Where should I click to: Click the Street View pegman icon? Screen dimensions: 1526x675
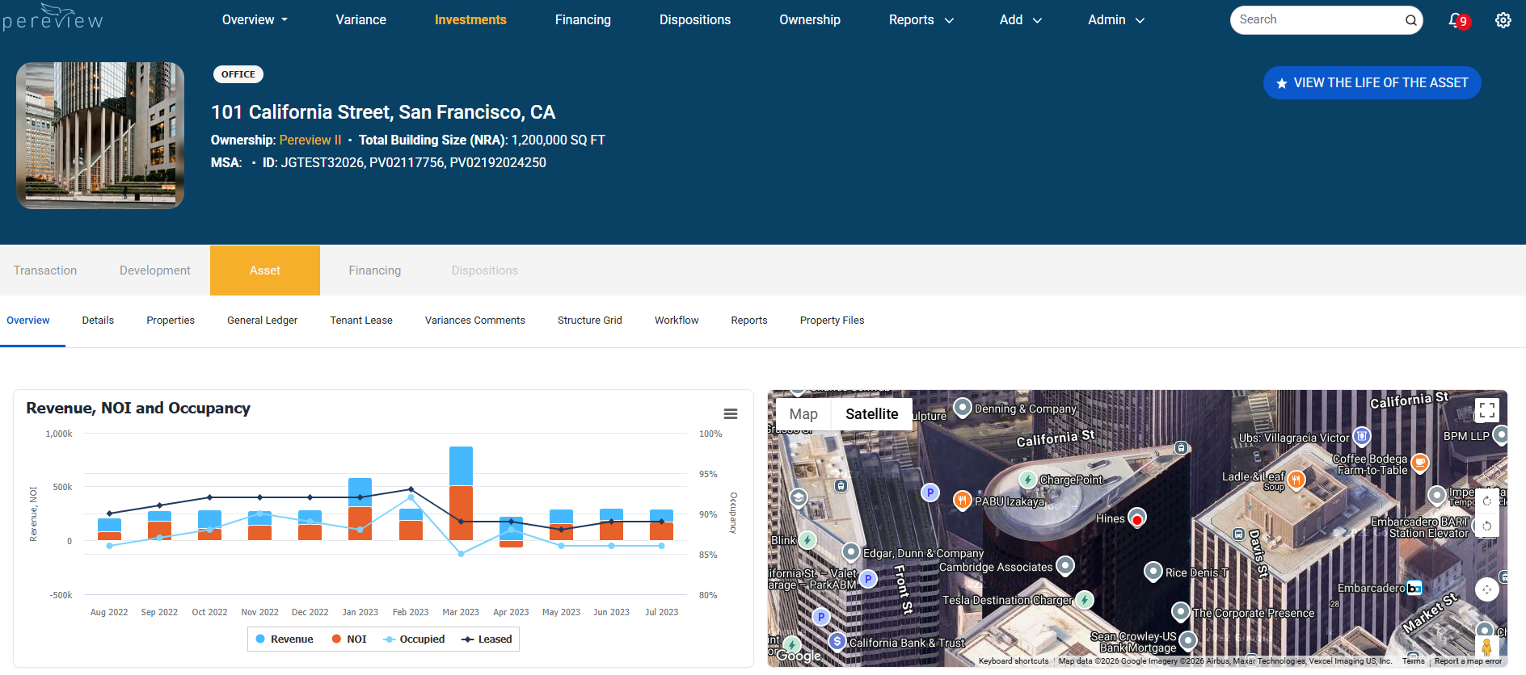pos(1486,646)
